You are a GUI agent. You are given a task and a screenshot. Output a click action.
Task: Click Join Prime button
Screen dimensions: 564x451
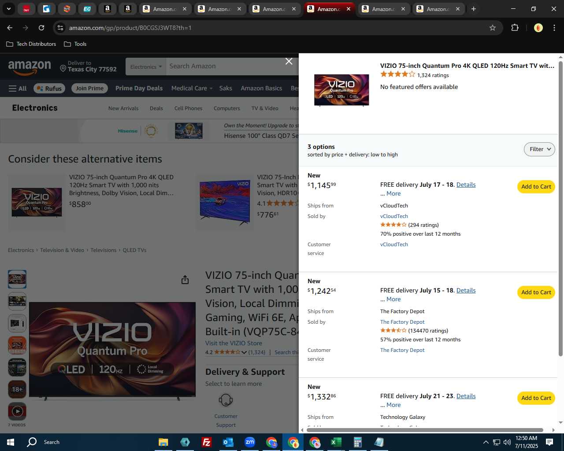point(89,88)
